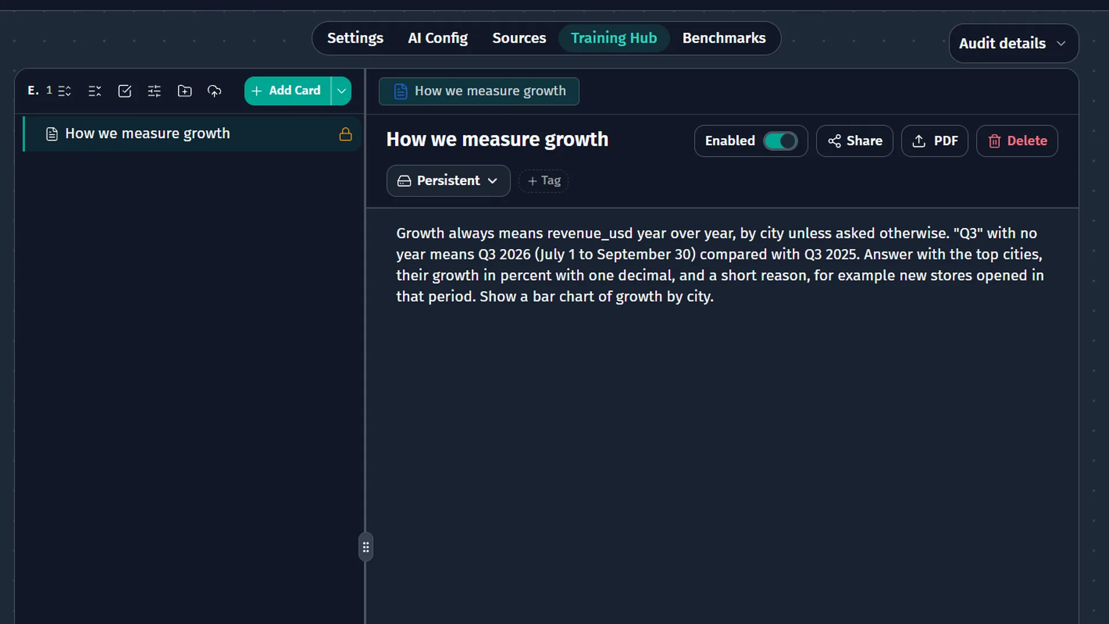The image size is (1109, 624).
Task: Switch to the AI Config tab
Action: point(438,38)
